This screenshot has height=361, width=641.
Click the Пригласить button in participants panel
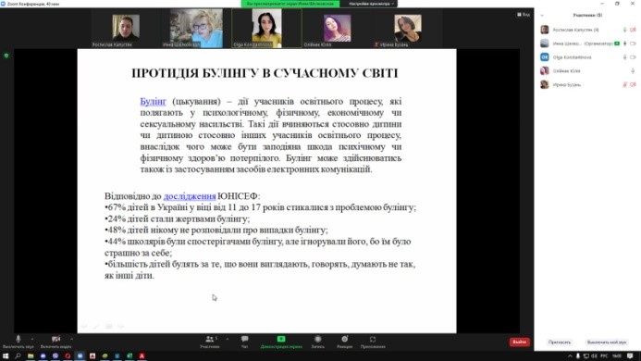coord(560,342)
